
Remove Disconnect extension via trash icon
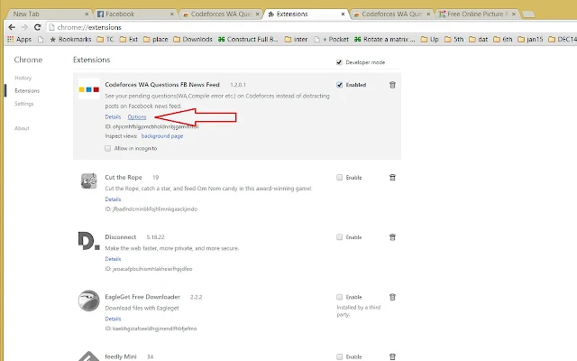pos(392,237)
